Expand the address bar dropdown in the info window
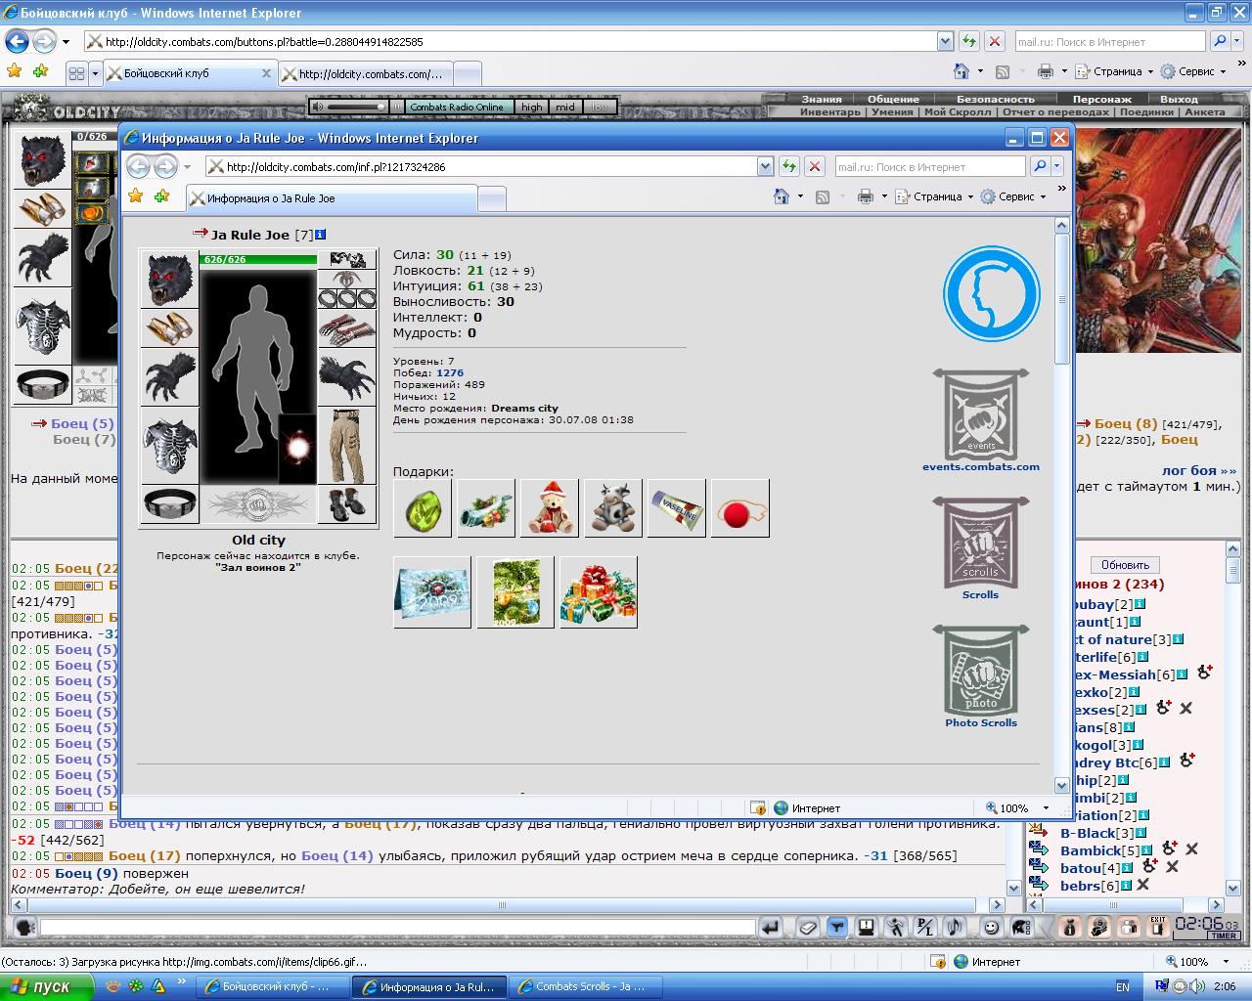The image size is (1252, 1001). click(x=765, y=167)
